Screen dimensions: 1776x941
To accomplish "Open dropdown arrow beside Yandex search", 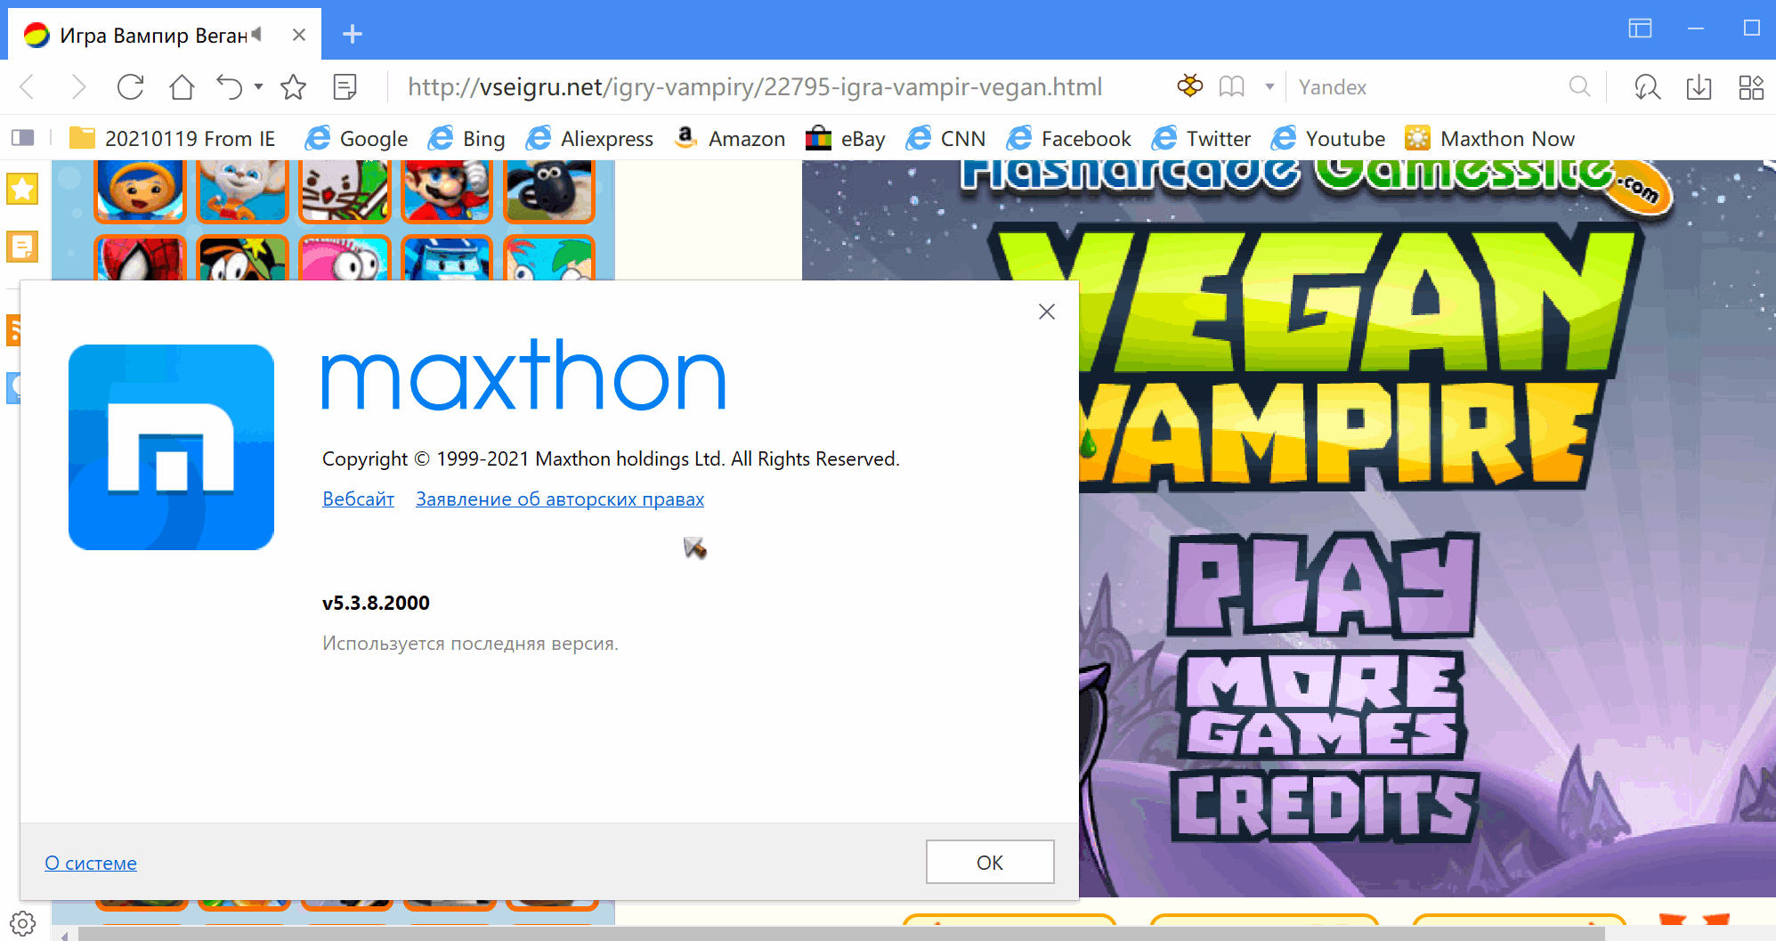I will [1270, 87].
